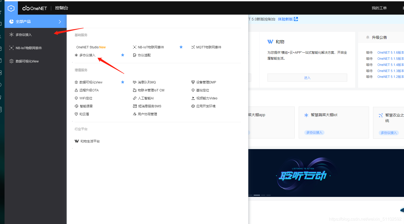This screenshot has width=404, height=224.
Task: Select the active banner carousel indicator
Action: point(257,195)
